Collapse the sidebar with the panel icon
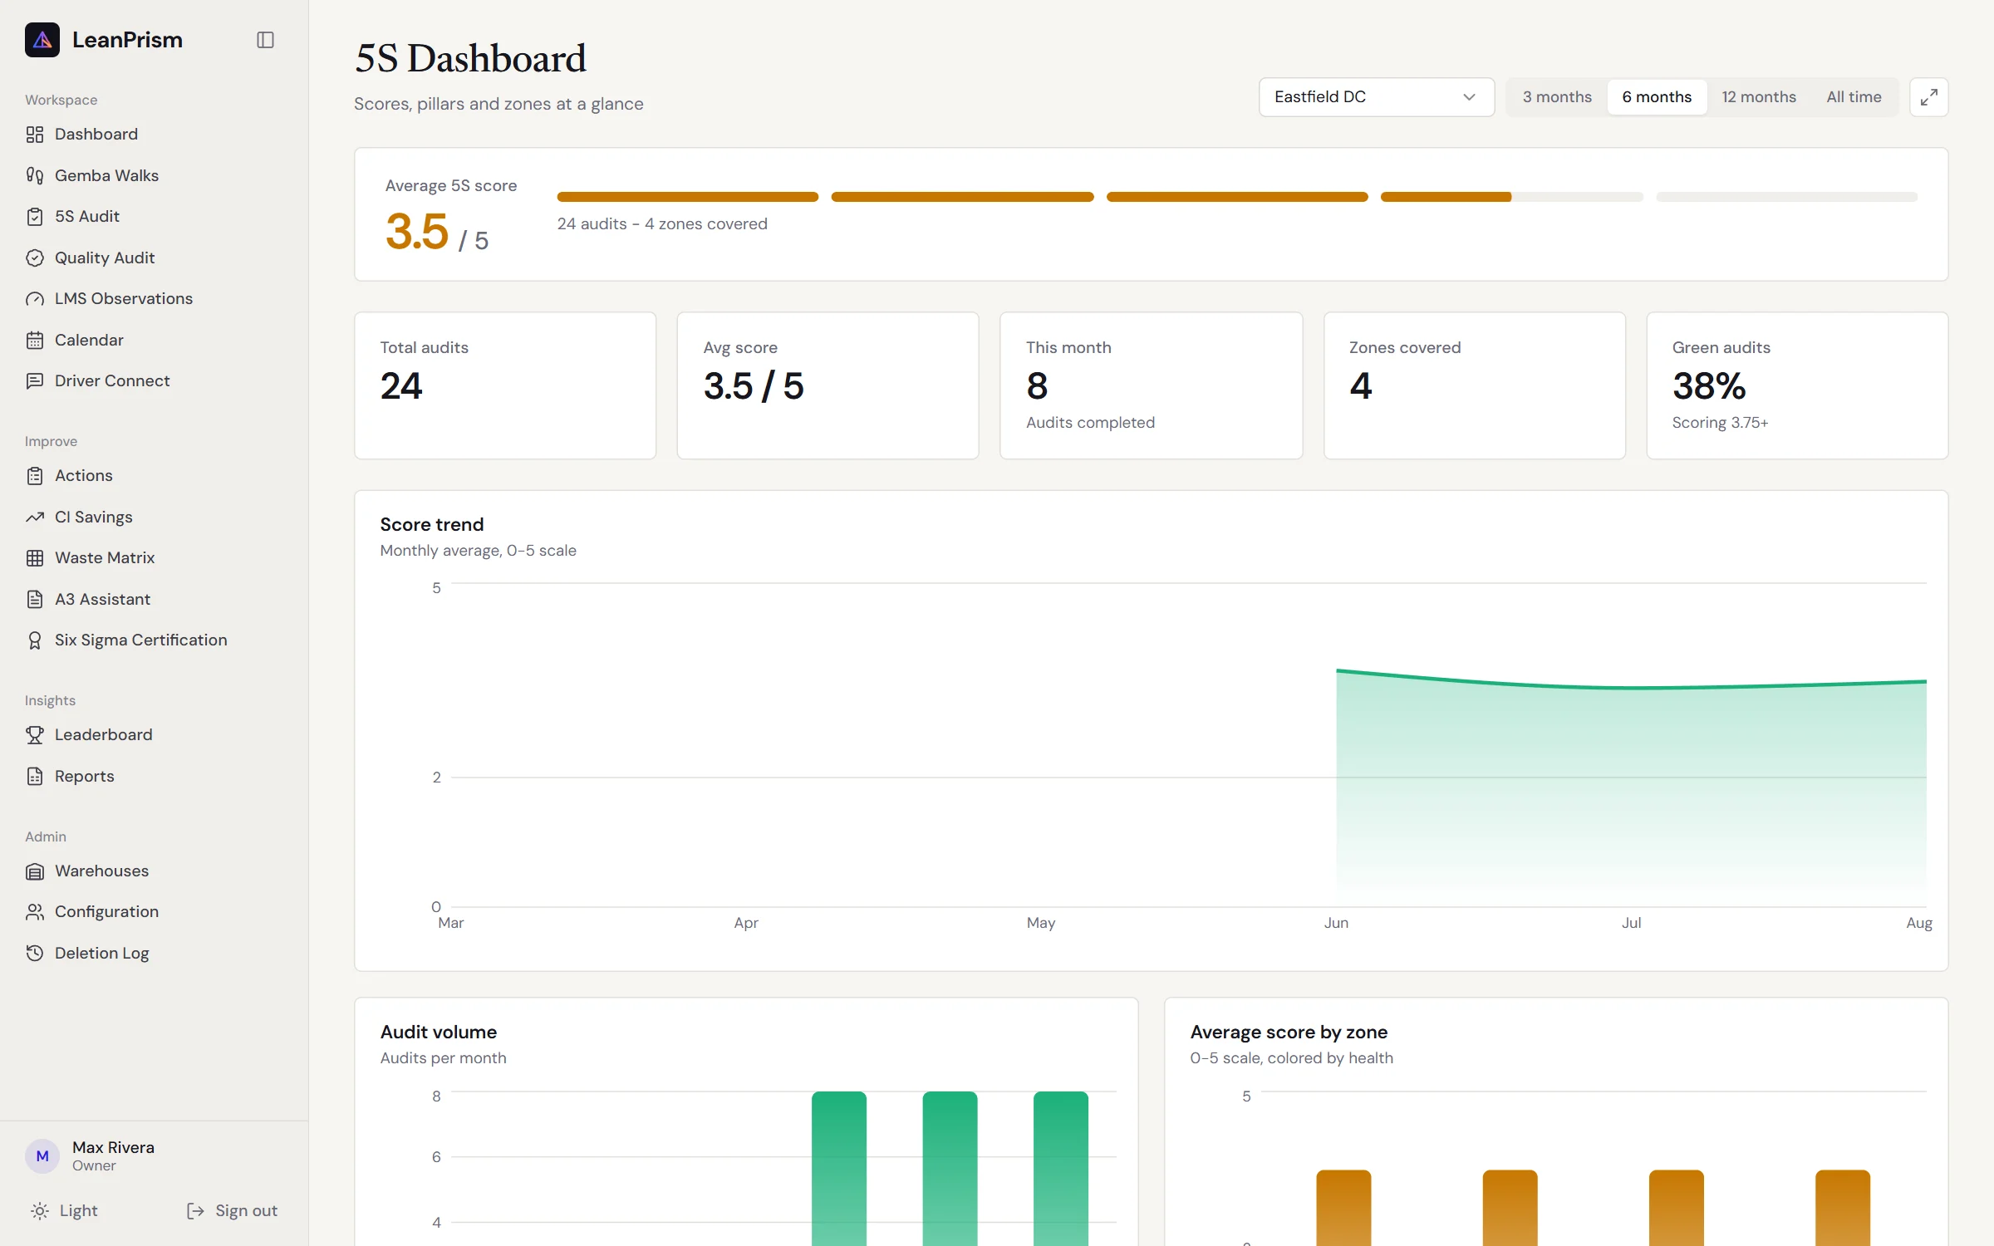 coord(265,40)
